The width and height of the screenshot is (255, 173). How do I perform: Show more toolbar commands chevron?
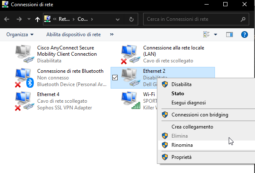(112, 35)
